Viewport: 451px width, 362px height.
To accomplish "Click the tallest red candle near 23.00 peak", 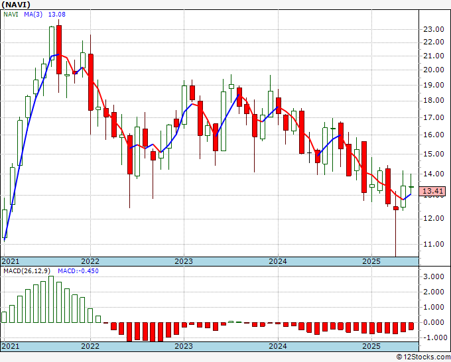I will pyautogui.click(x=59, y=50).
